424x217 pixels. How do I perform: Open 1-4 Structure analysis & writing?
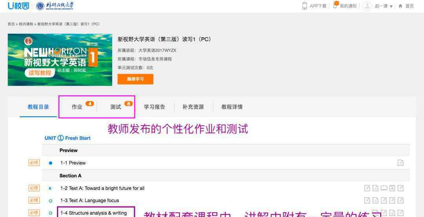click(93, 213)
